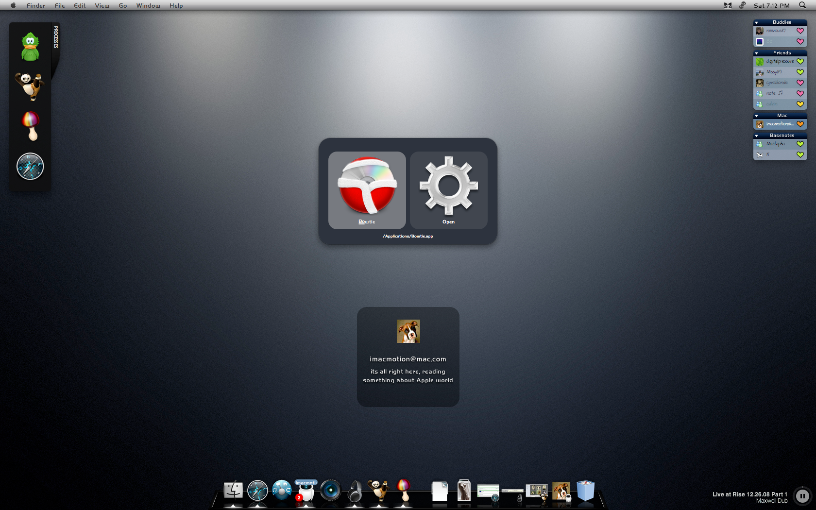816x510 pixels.
Task: Click the headphones dock icon
Action: (x=355, y=491)
